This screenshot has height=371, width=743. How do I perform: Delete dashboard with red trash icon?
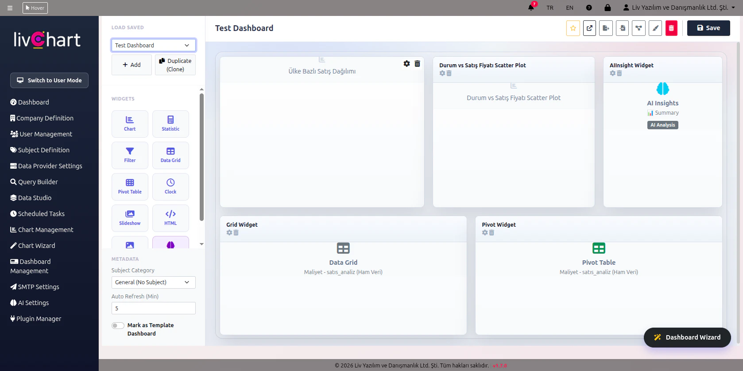click(x=671, y=28)
